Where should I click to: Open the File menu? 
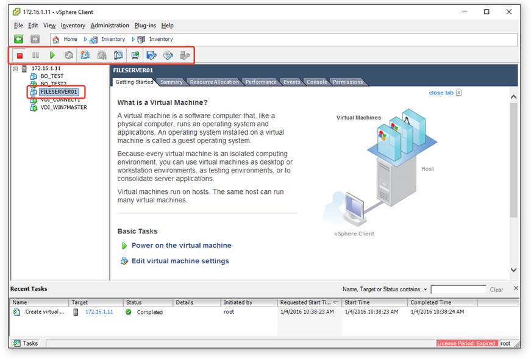(18, 26)
